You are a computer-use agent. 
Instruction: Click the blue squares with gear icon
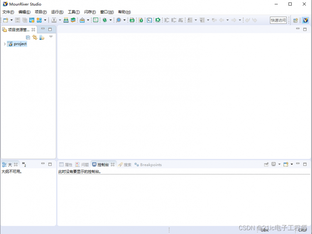coord(39,20)
